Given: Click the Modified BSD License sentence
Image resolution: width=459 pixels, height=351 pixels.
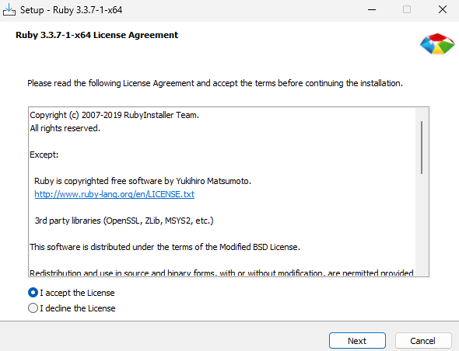Looking at the screenshot, I should (x=165, y=247).
